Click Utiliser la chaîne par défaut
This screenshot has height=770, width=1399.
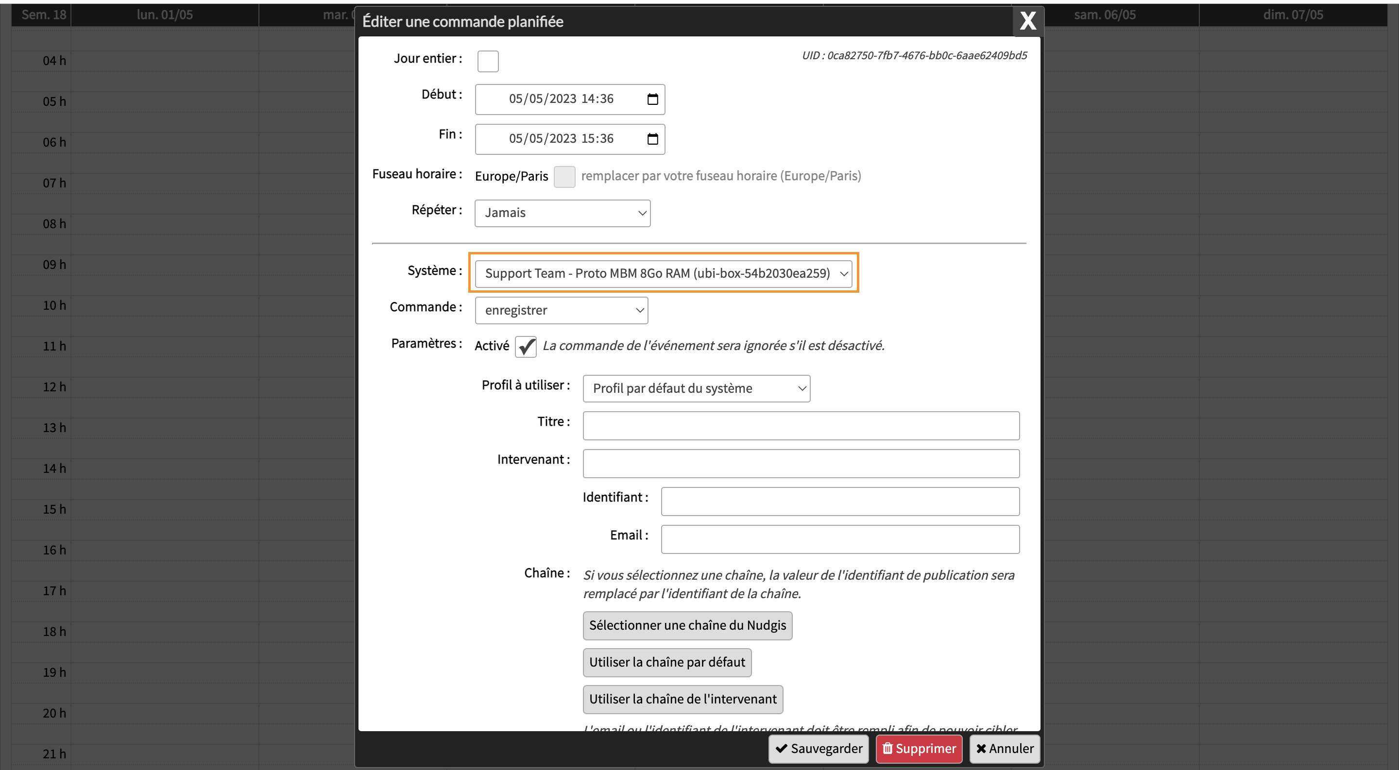(x=667, y=663)
